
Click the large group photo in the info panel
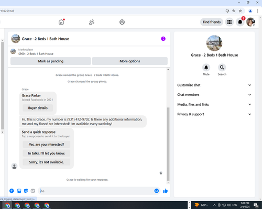pos(214,43)
